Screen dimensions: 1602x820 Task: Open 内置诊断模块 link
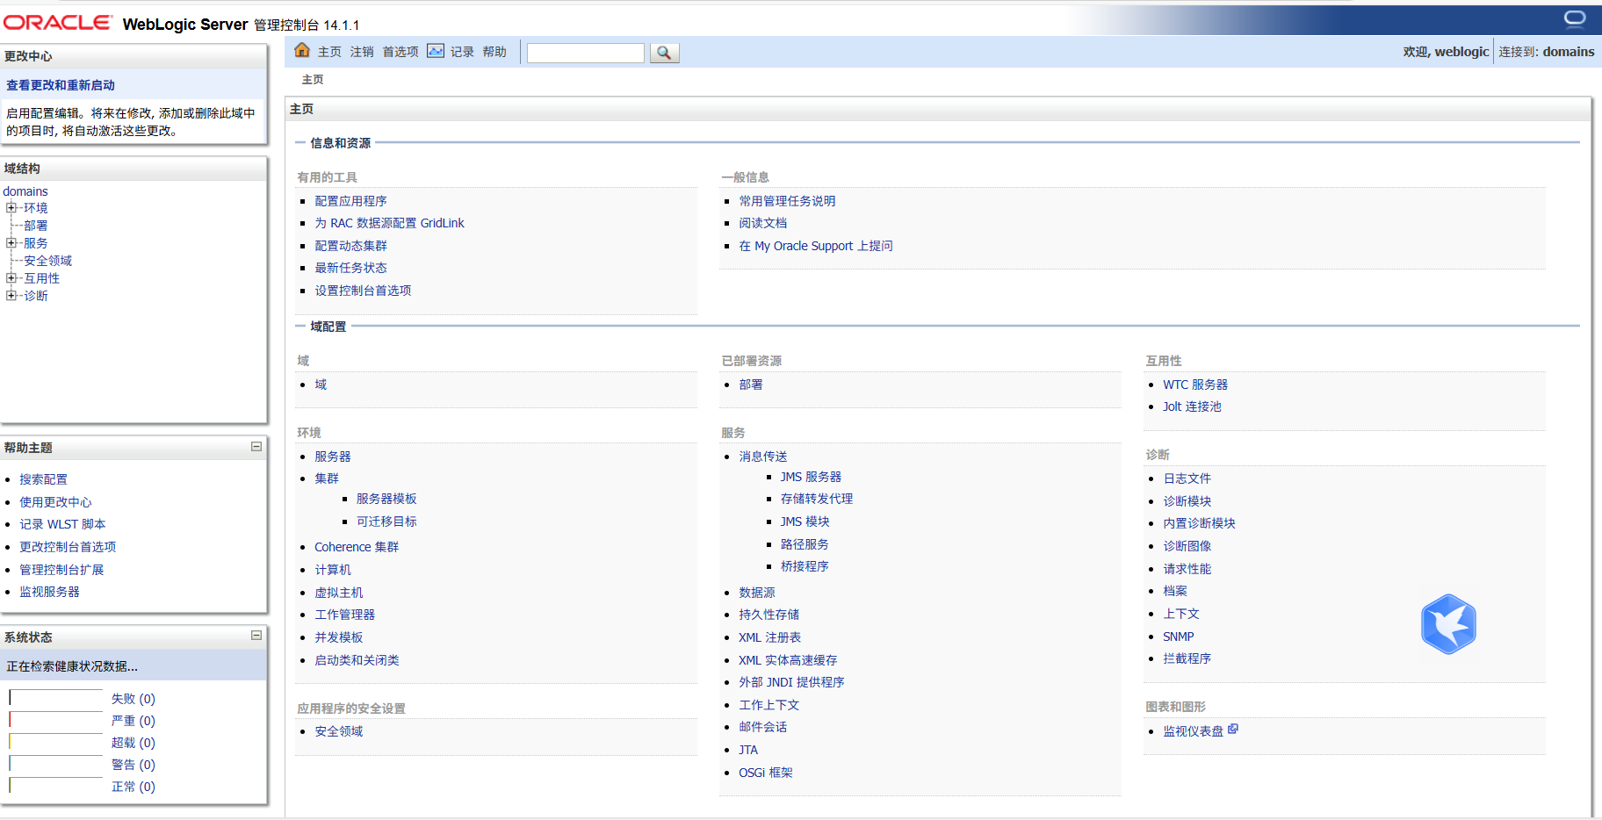[x=1200, y=523]
